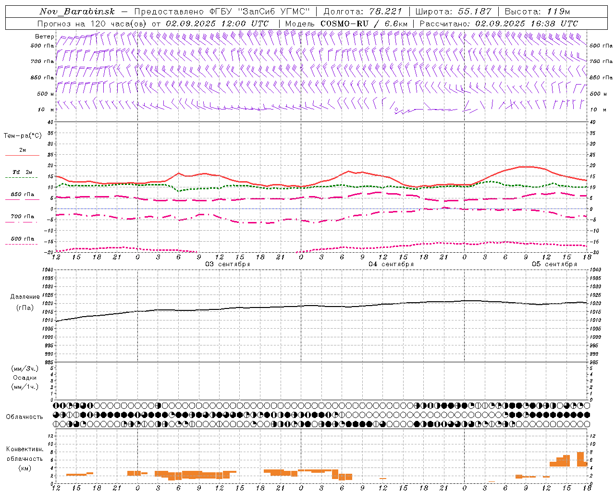The image size is (615, 492).
Task: Click the "(мм/3ч.)" precipitation unit label
Action: (x=25, y=369)
